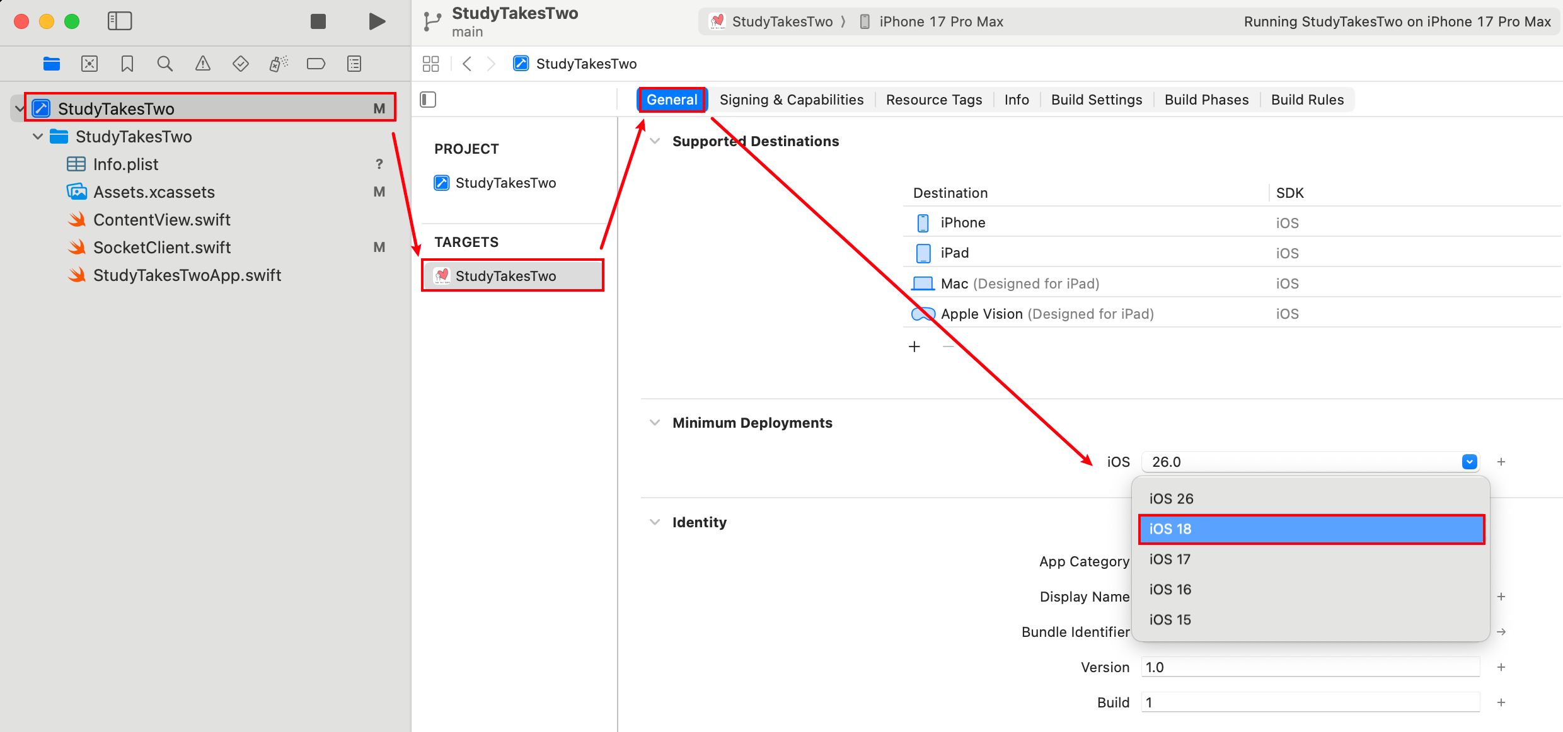The image size is (1563, 732).
Task: Toggle the navigator sidebar visibility
Action: pyautogui.click(x=119, y=21)
